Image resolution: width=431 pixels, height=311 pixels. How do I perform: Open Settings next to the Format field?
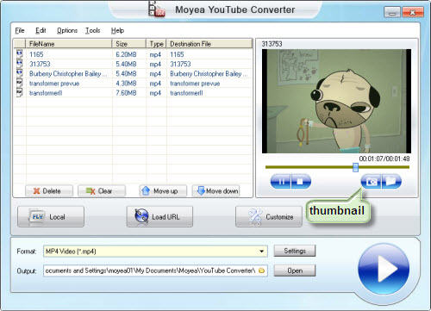coord(295,251)
